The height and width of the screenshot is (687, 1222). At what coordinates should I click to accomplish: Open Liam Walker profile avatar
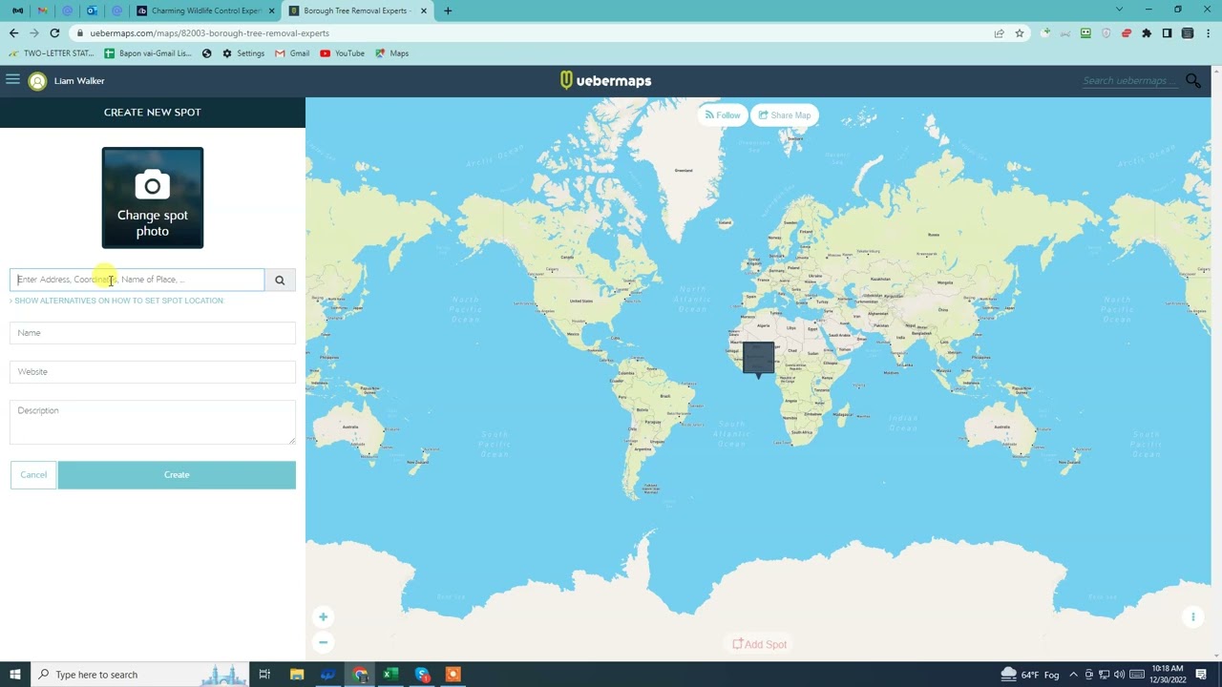click(x=37, y=81)
